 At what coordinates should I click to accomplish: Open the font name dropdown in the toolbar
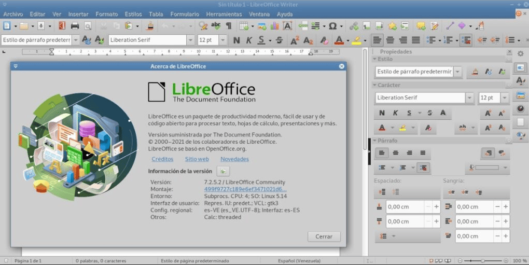191,40
